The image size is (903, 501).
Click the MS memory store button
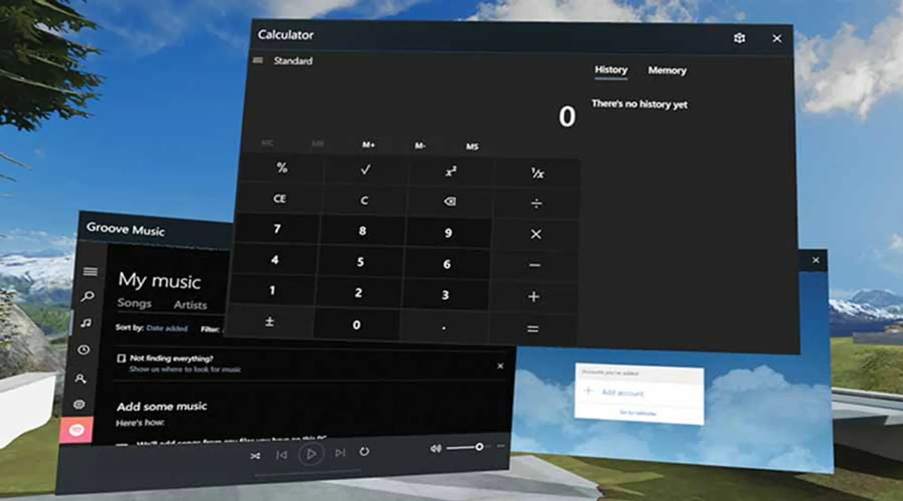point(472,146)
